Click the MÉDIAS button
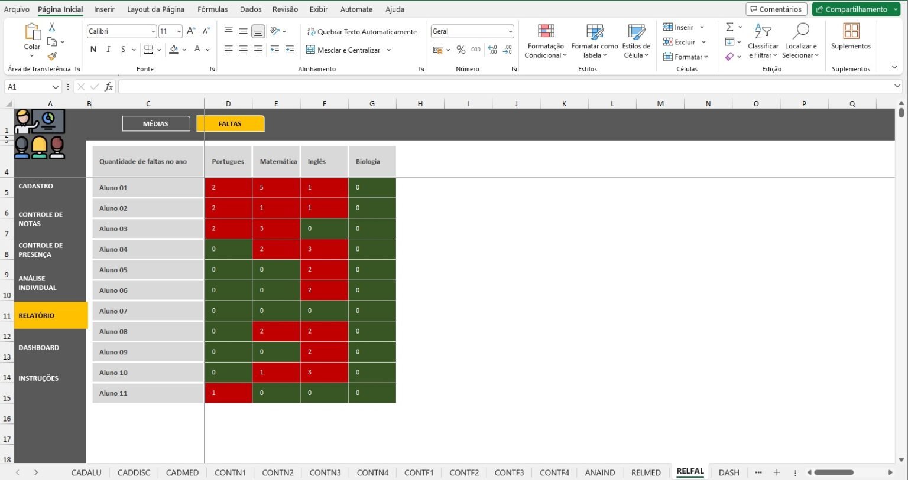908x480 pixels. coord(156,123)
